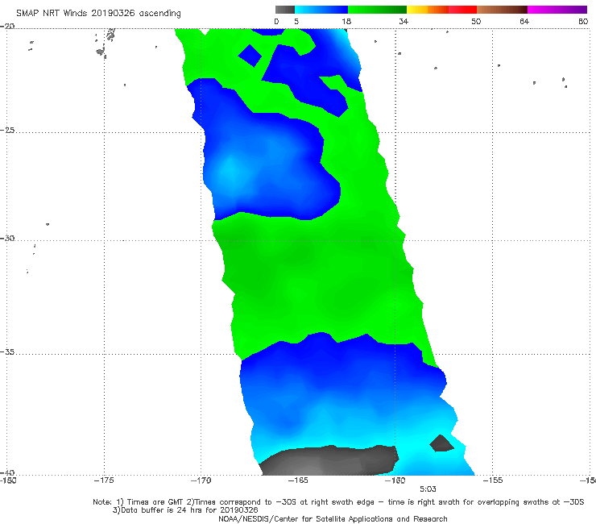The image size is (596, 524).
Task: Click the latitude label '-30'
Action: [7, 238]
